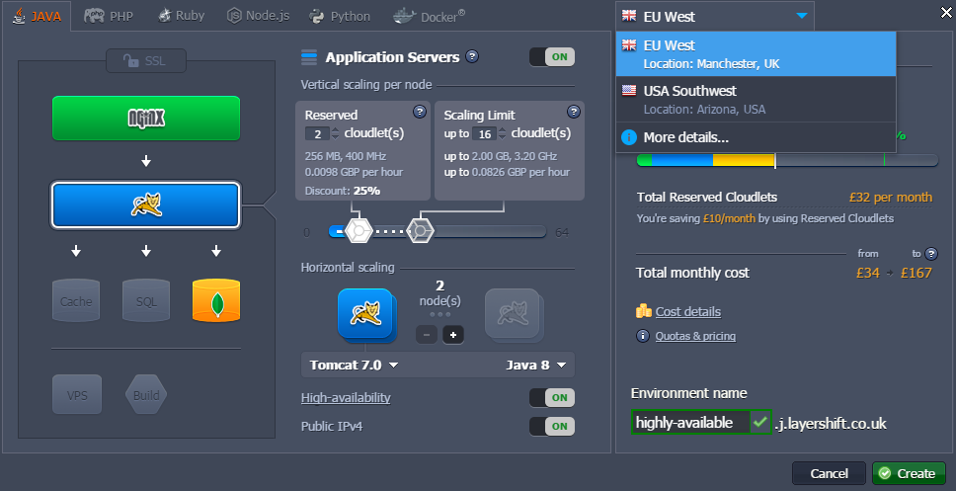956x491 pixels.
Task: Click the coins icon beside Cost details
Action: (x=644, y=311)
